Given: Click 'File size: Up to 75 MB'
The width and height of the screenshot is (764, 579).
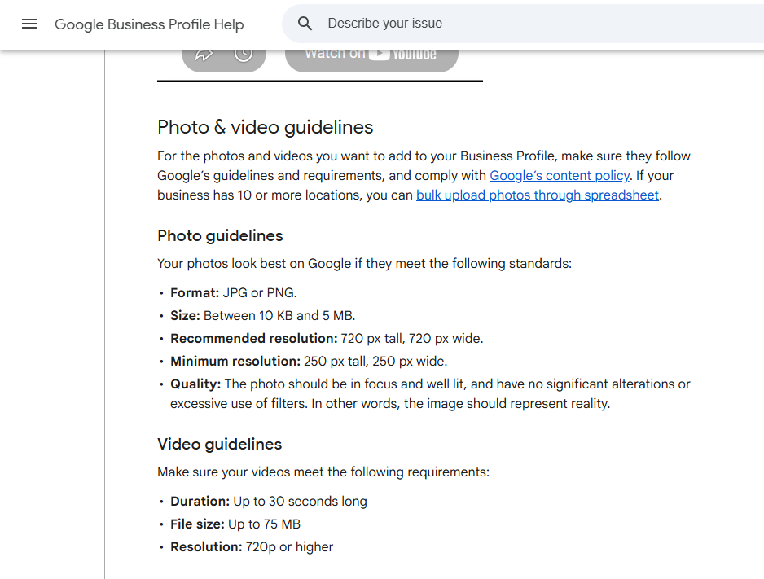Looking at the screenshot, I should (235, 524).
